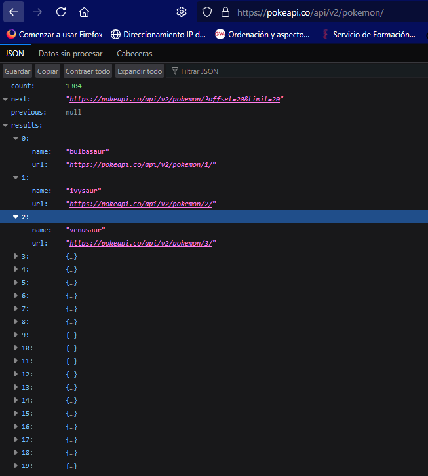Screen dimensions: 428x476
Task: Follow the next page offset=20 link
Action: 175,100
